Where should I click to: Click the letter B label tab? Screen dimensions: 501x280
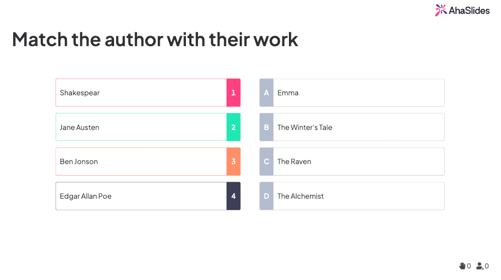266,127
